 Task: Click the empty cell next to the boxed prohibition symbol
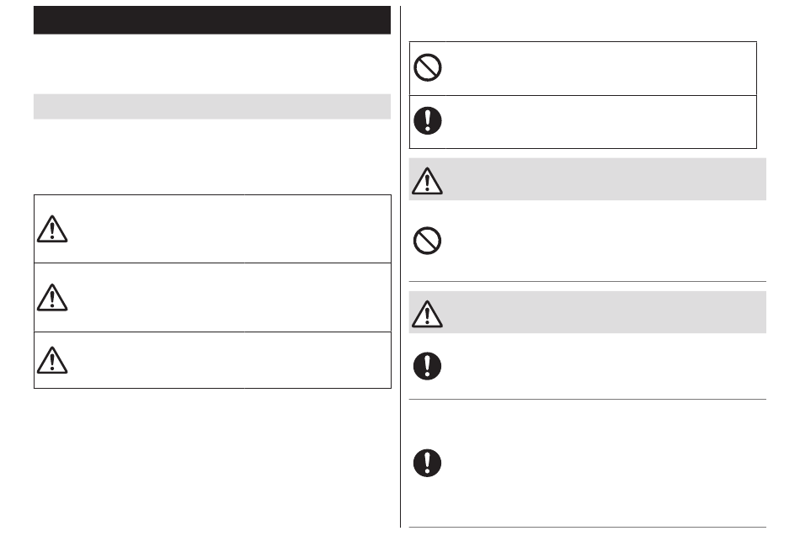[x=600, y=68]
